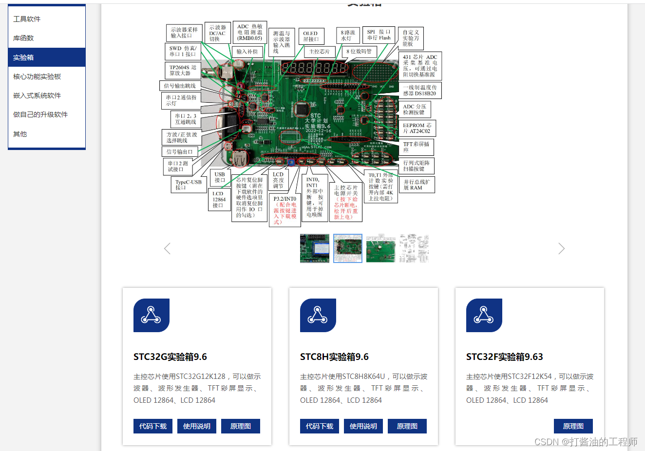Click the TypeC-USB接口 label on diagram
This screenshot has width=645, height=451.
click(x=189, y=185)
